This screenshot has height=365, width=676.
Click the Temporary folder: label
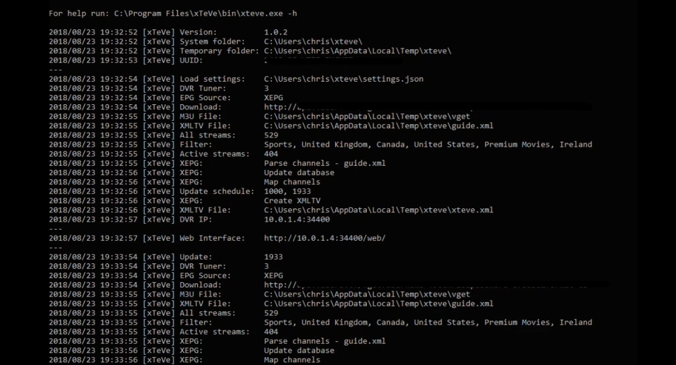[219, 51]
